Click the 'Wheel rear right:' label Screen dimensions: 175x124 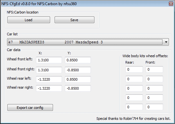point(20,87)
